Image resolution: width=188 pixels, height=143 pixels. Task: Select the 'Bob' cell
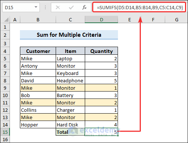(x=38, y=95)
